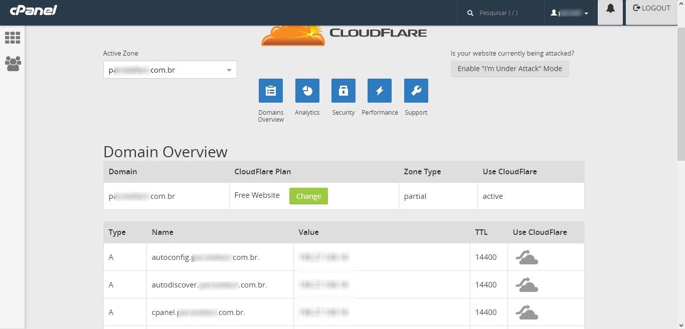
Task: Click the Domain Overview heading
Action: click(165, 152)
